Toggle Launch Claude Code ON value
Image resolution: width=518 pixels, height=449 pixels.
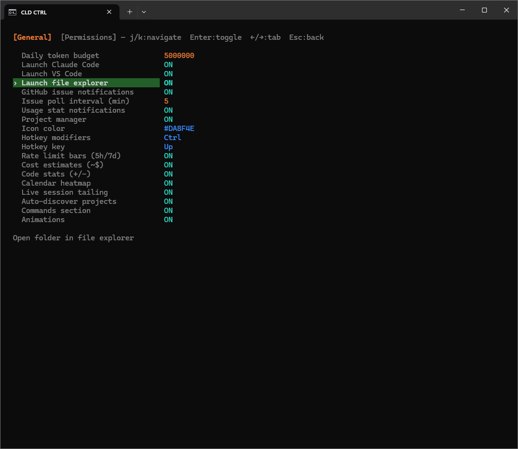pos(168,65)
